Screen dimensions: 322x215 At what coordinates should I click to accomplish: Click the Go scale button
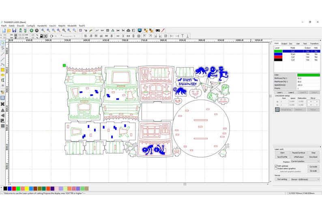[x=313, y=171]
